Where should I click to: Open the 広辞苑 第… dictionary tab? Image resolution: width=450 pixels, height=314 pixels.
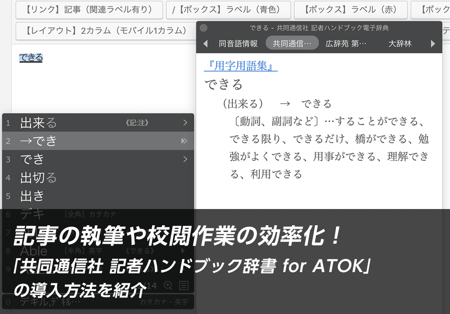346,44
